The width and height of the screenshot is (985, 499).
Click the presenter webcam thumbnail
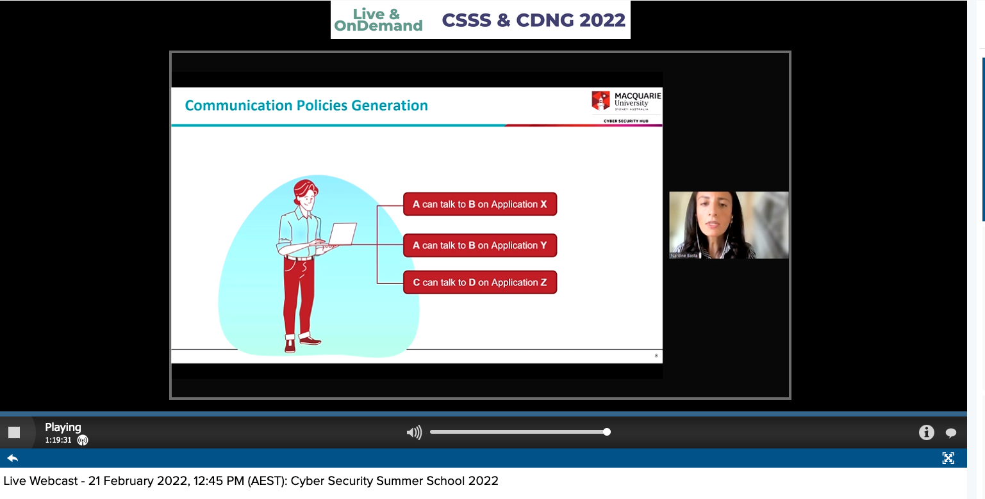click(729, 225)
